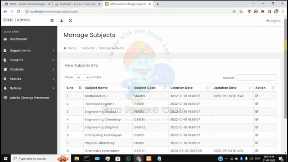Click the browser address bar

(x=129, y=11)
